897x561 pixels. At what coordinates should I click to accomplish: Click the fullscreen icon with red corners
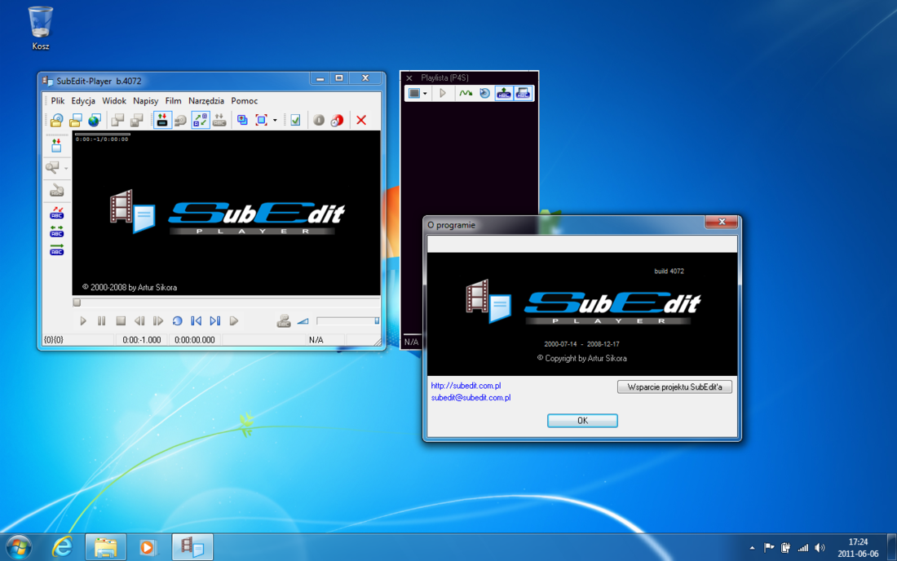pyautogui.click(x=262, y=120)
